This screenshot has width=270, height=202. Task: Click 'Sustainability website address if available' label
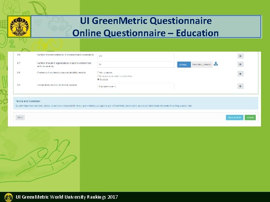click(57, 85)
